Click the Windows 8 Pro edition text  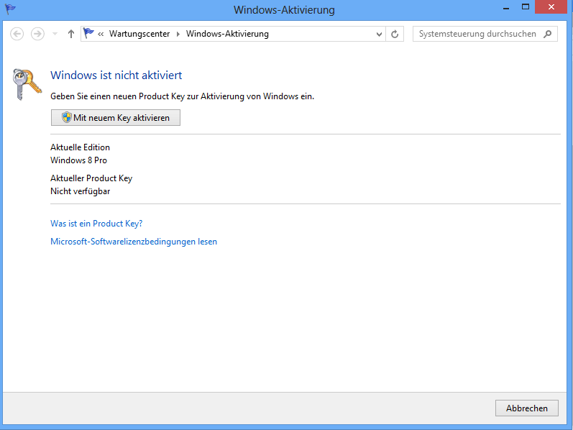78,160
